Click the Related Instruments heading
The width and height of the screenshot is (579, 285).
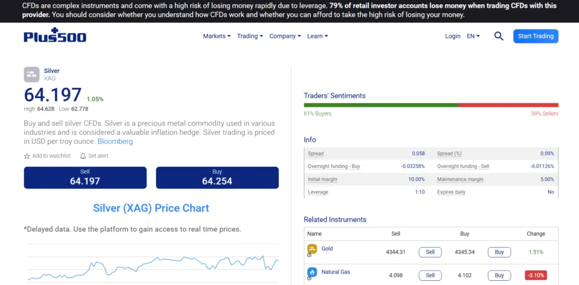tap(335, 220)
